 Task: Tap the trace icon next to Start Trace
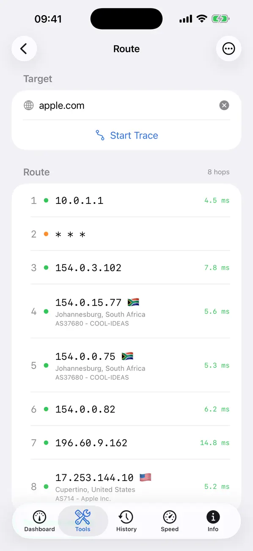[100, 135]
